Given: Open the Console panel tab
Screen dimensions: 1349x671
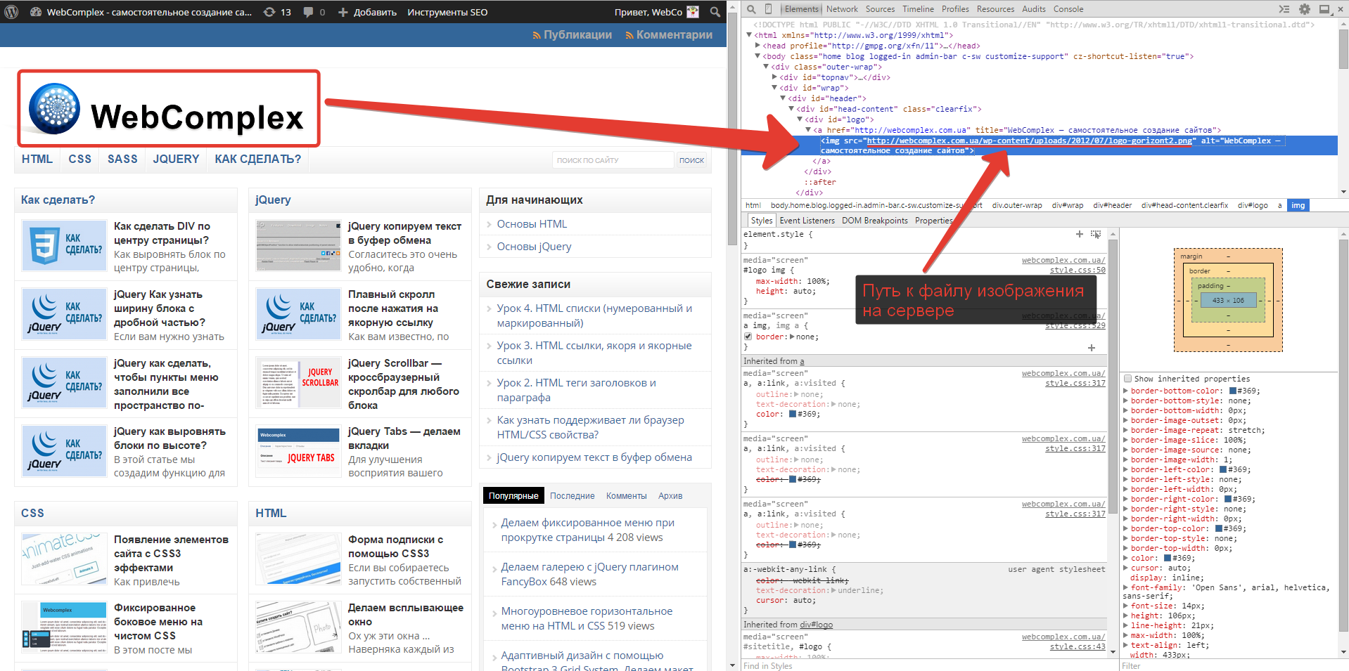Looking at the screenshot, I should click(1068, 9).
